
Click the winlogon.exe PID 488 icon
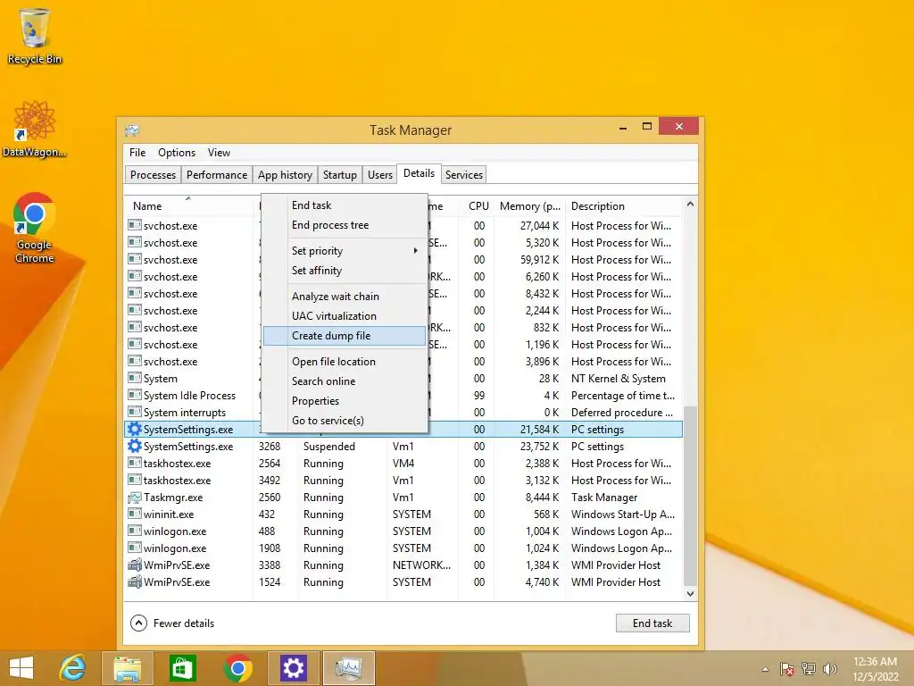(135, 531)
